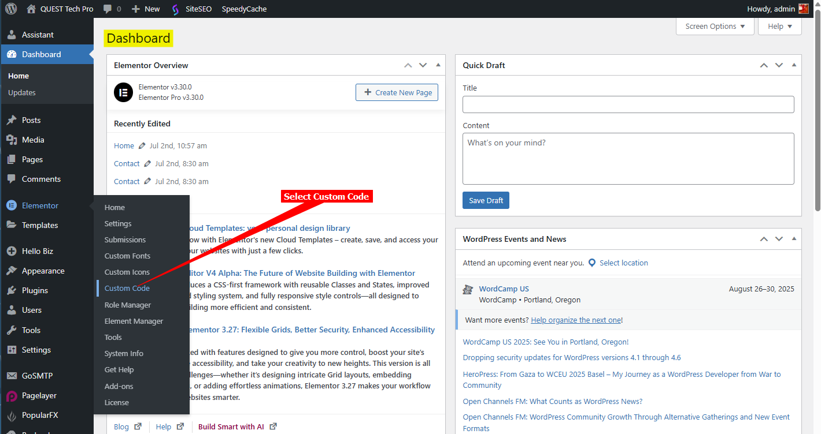Click the plus New content icon
The image size is (821, 434).
pyautogui.click(x=136, y=9)
